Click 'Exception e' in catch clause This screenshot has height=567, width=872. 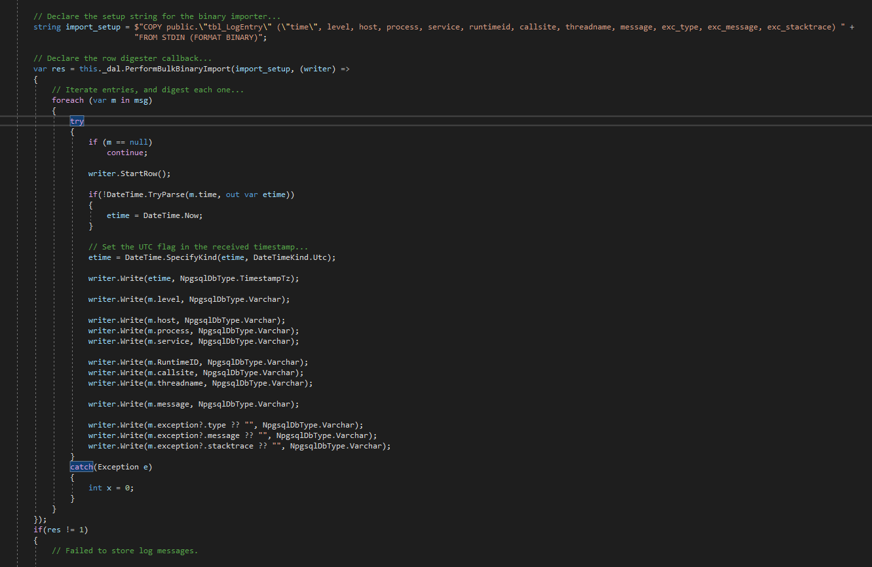point(123,467)
